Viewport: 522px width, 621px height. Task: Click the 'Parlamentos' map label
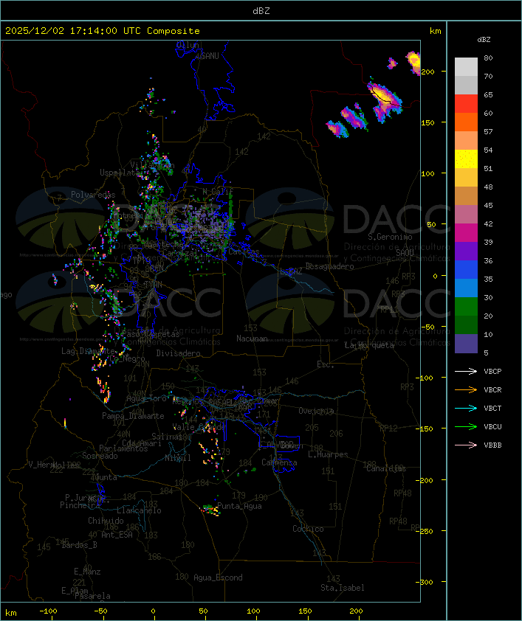click(x=123, y=448)
